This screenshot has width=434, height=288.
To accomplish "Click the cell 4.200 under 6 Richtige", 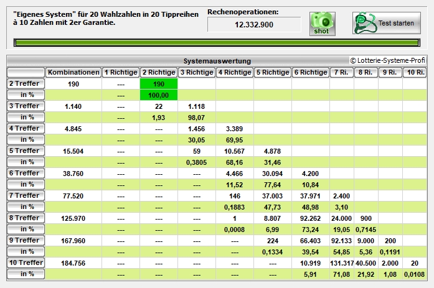I will coord(310,174).
